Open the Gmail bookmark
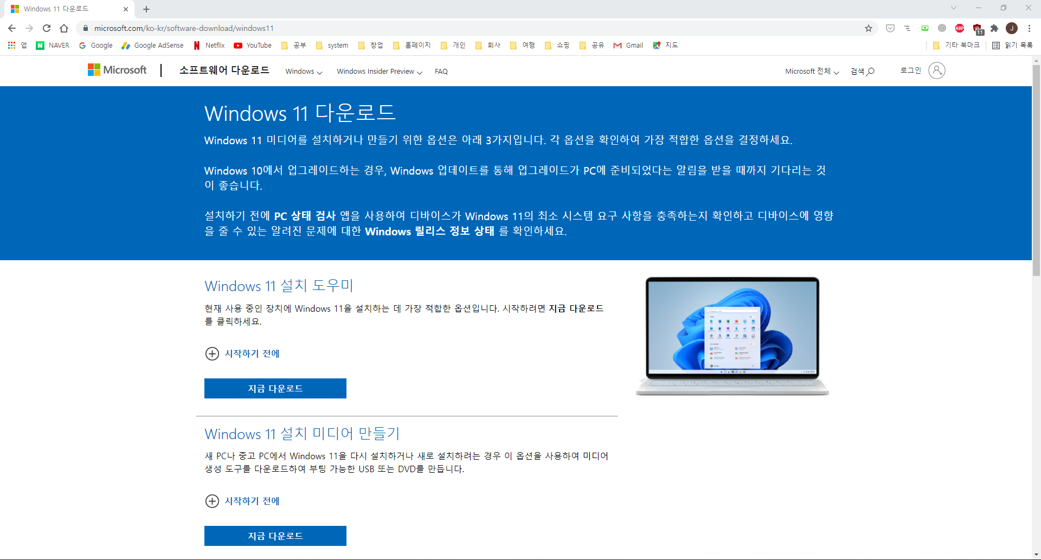The height and width of the screenshot is (560, 1041). point(628,46)
